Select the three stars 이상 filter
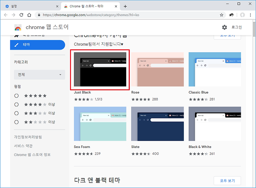 point(16,113)
